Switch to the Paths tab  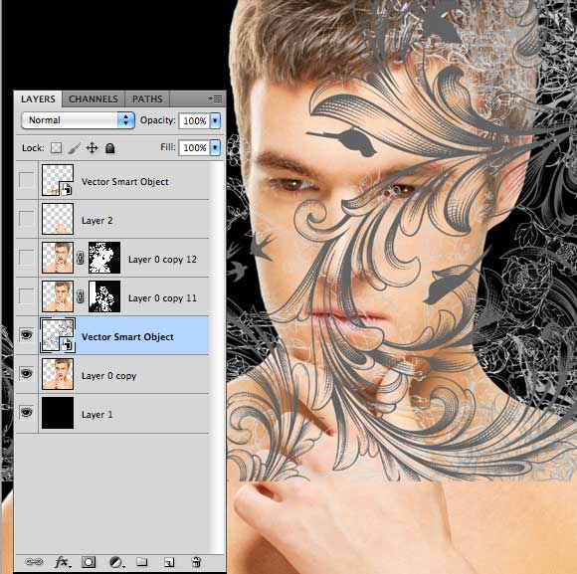[x=147, y=98]
